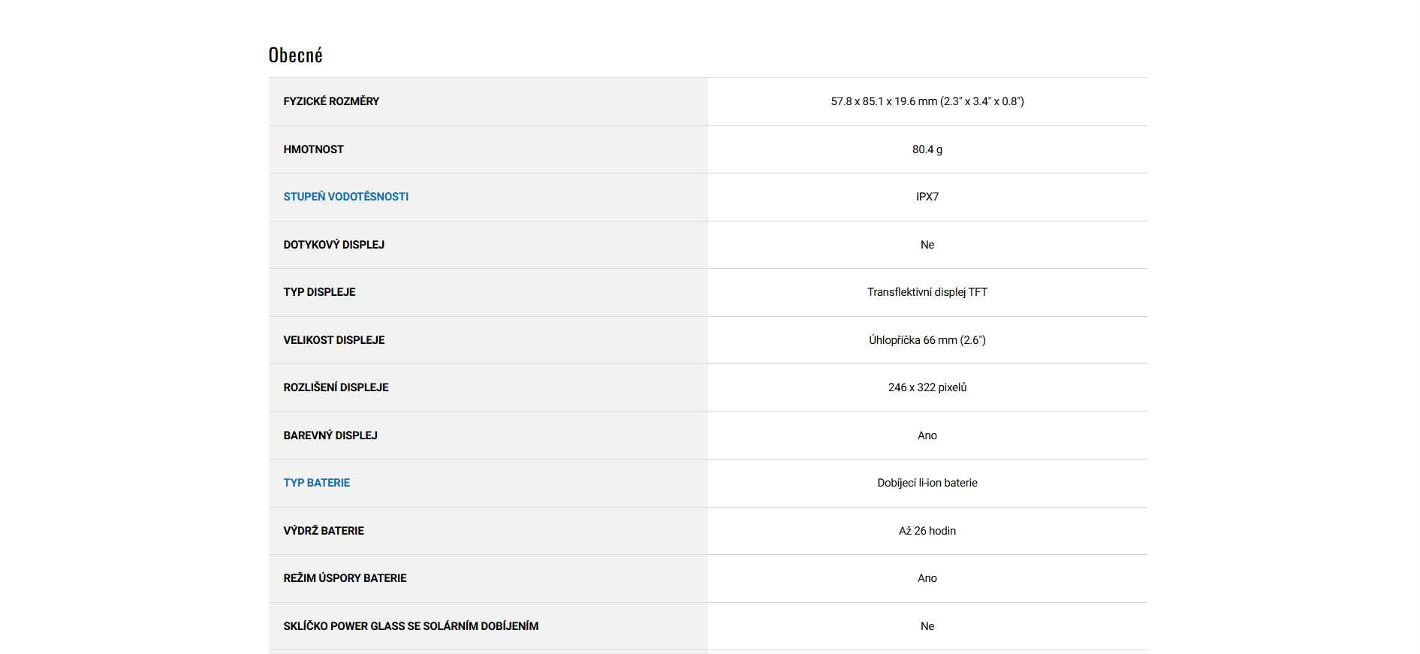Select the Úhlopříčka 66 mm value
Screen dimensions: 1420x654
(927, 340)
